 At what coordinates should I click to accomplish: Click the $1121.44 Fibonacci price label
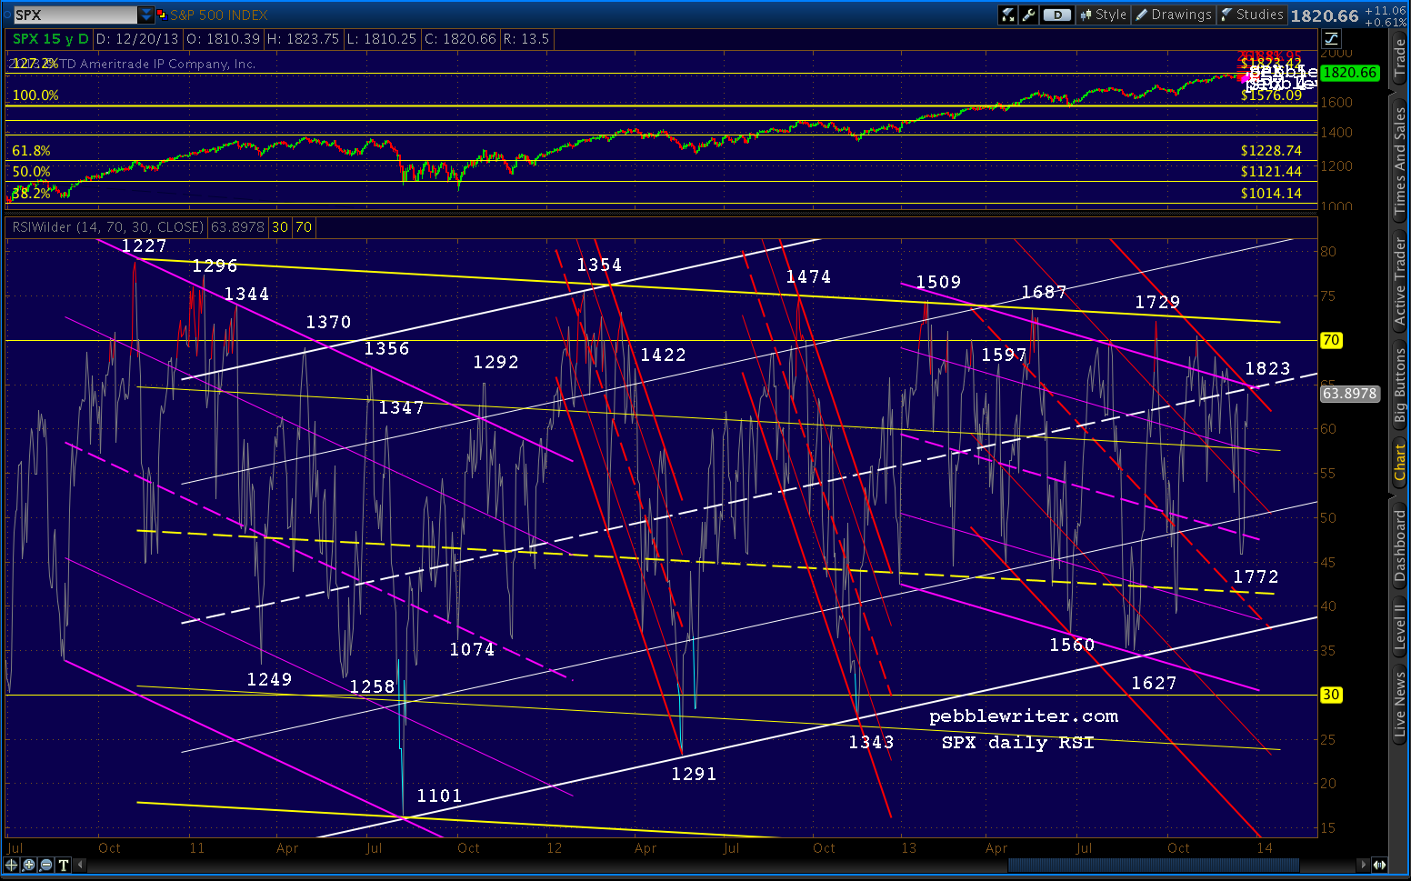point(1271,172)
